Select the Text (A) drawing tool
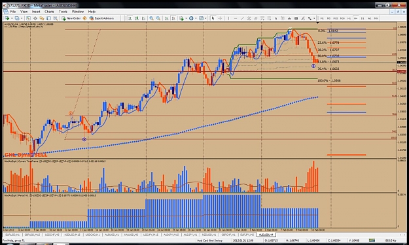This screenshot has width=409, height=245. [276, 18]
